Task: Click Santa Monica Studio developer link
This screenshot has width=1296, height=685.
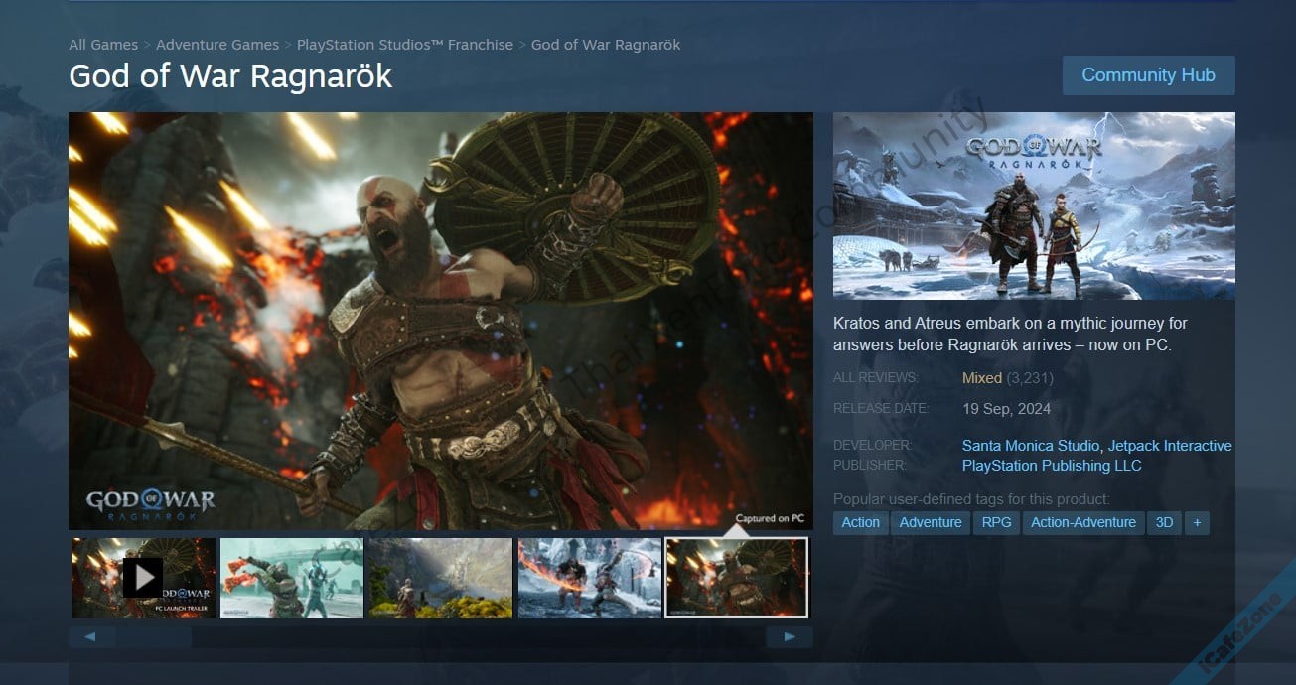Action: 1030,446
